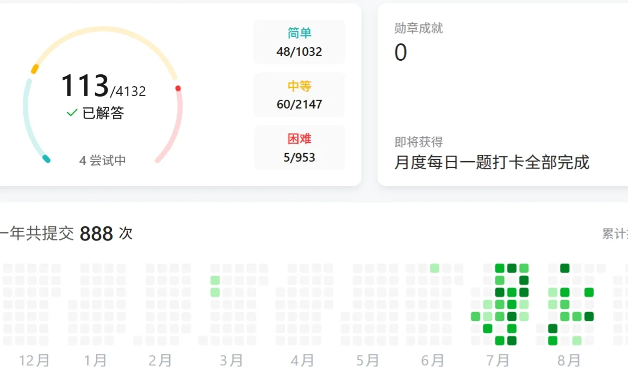Open the 累计提交 dropdown at top right
Screen dimensions: 628x381
620,233
